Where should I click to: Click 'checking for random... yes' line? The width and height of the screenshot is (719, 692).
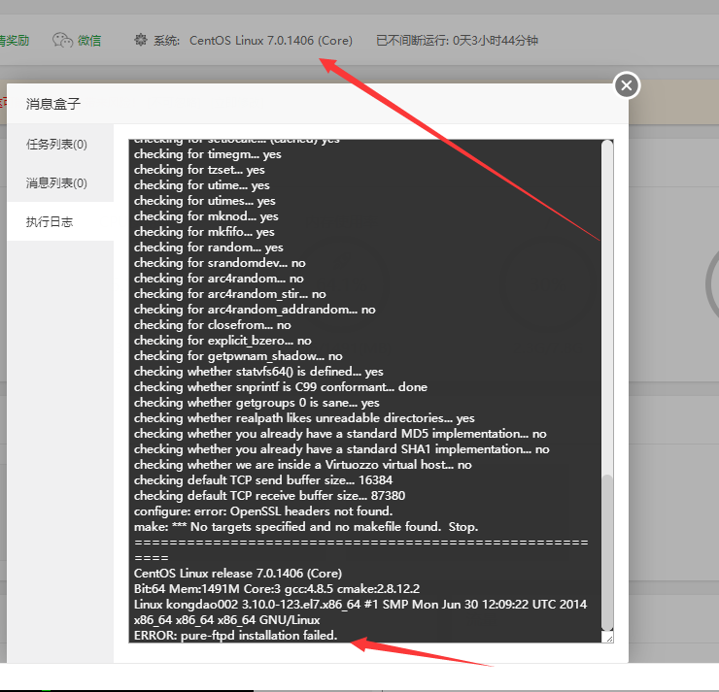coord(209,247)
